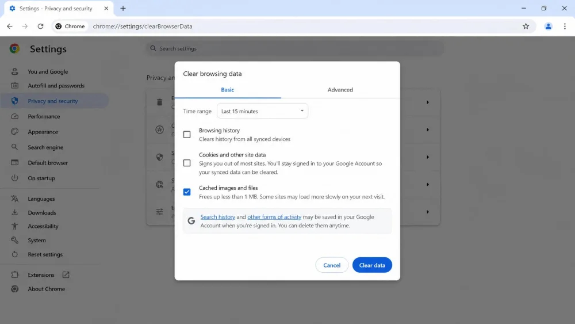Open About Chrome page
This screenshot has height=324, width=575.
46,289
